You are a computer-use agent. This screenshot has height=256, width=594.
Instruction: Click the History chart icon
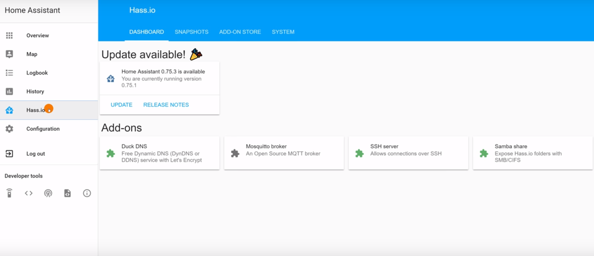(x=9, y=91)
